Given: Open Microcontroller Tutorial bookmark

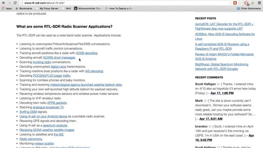Looking at the screenshot, I should (88, 8).
